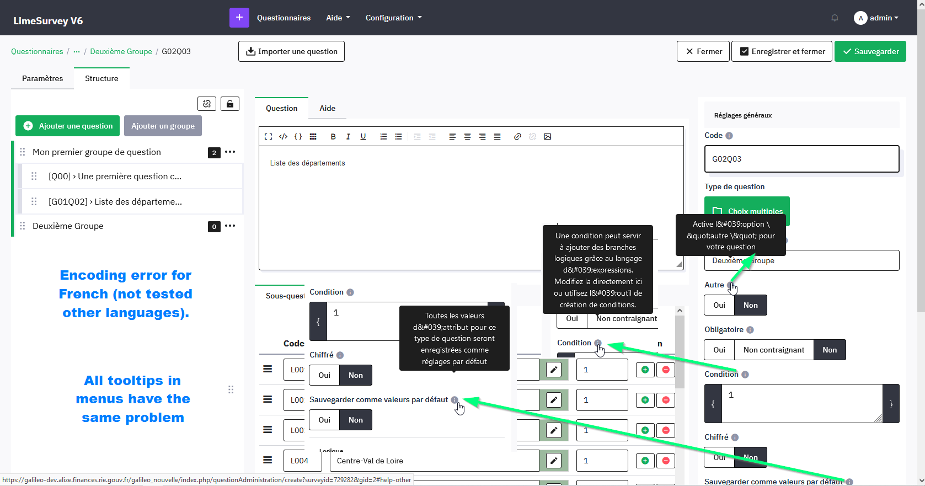Click the insert link icon in editor
The height and width of the screenshot is (486, 925).
[x=517, y=137]
